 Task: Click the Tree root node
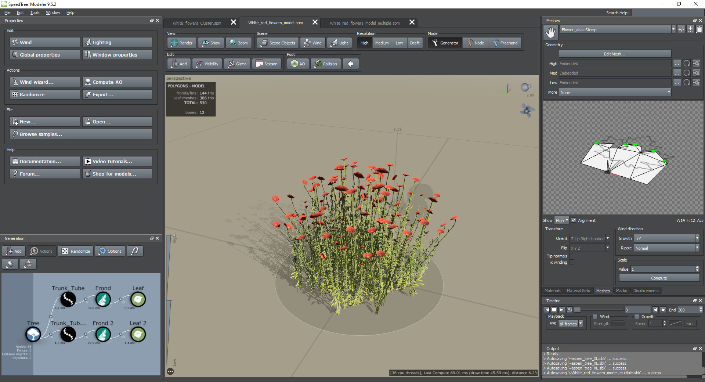click(x=33, y=335)
